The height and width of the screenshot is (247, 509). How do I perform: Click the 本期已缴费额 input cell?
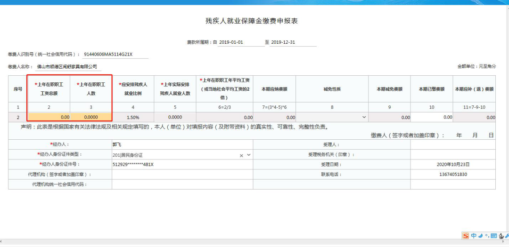click(432, 117)
